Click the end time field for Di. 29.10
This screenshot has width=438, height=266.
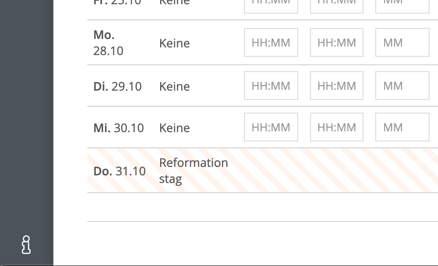[x=336, y=86]
